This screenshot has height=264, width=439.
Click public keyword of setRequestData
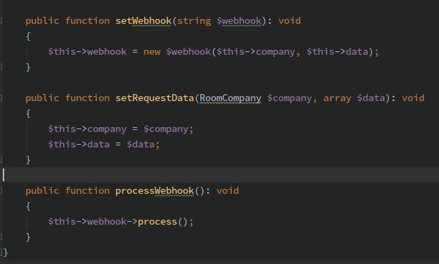[42, 98]
